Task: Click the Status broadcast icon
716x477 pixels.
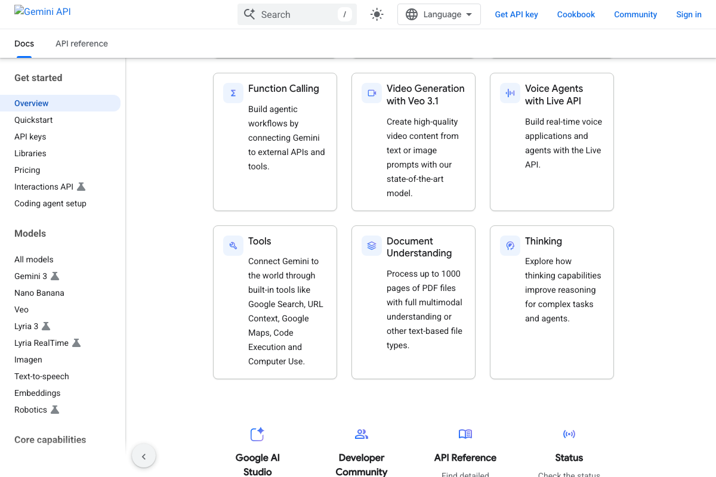Action: (x=569, y=434)
